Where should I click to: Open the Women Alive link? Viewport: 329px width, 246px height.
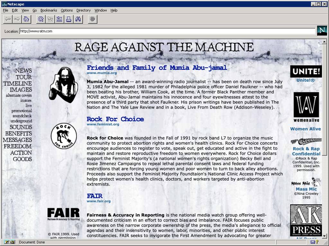(x=305, y=129)
